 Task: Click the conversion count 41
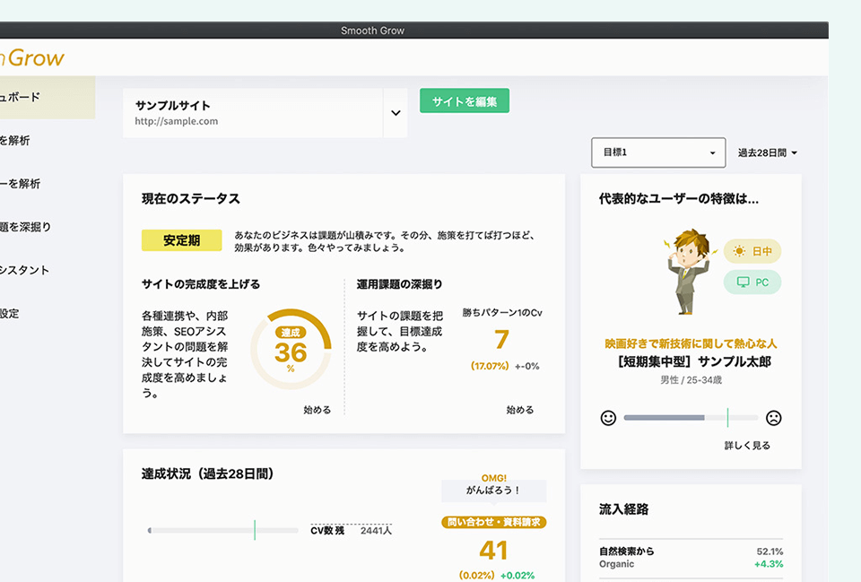(493, 551)
